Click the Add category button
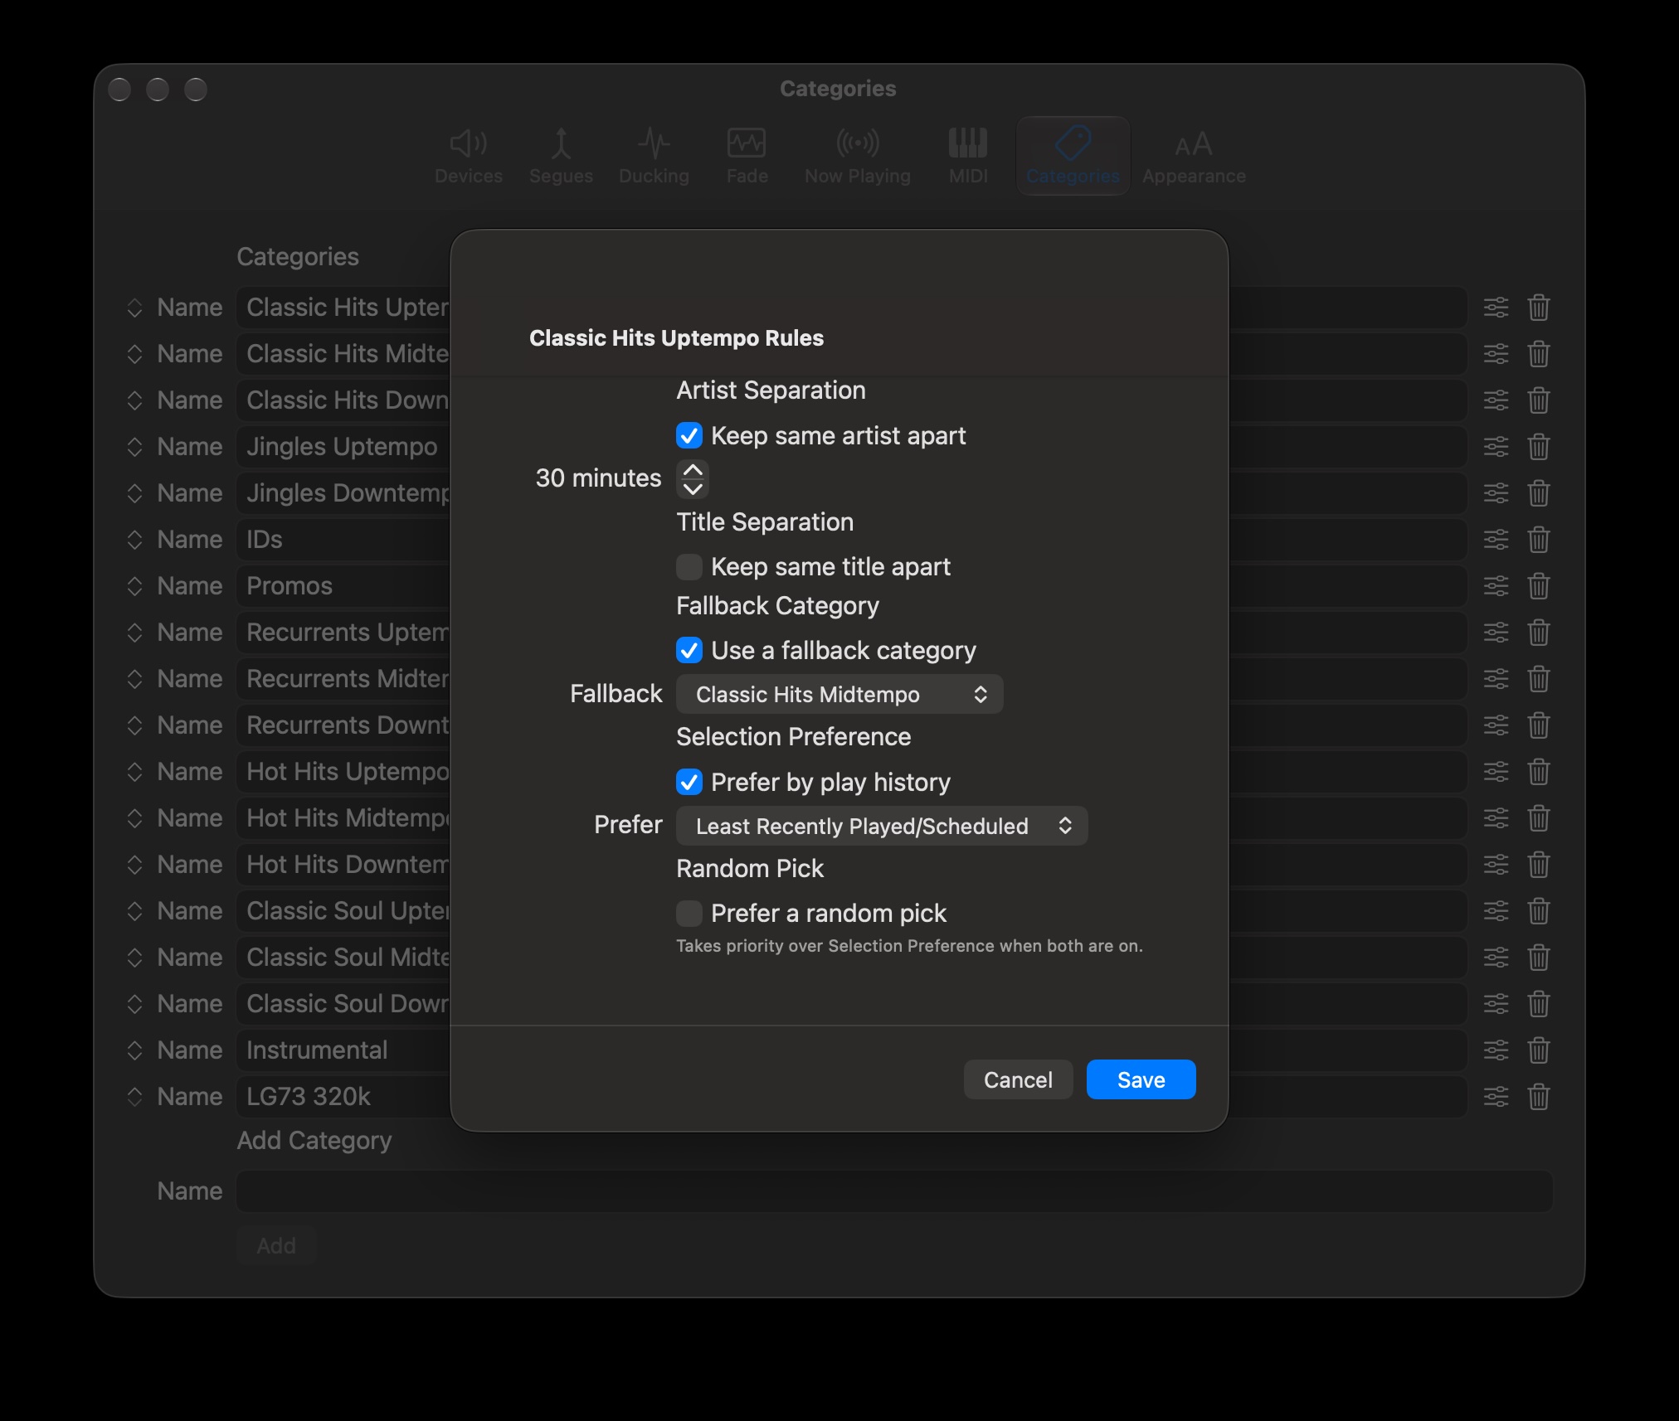Screen dimensions: 1679x1421 click(x=276, y=1245)
